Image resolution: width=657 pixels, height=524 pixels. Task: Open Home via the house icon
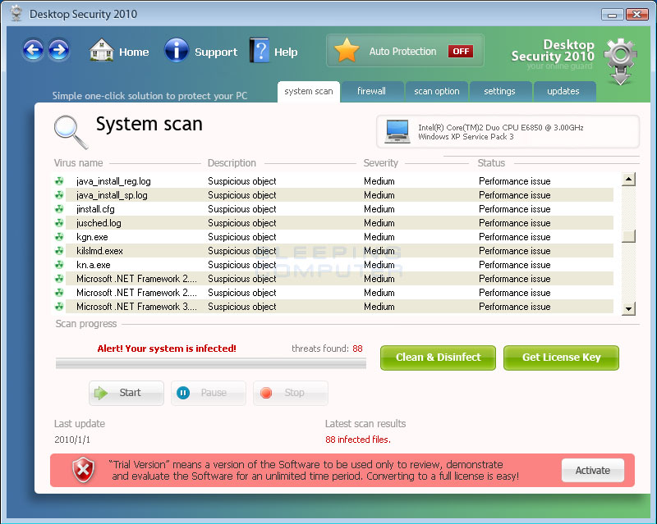click(x=102, y=51)
